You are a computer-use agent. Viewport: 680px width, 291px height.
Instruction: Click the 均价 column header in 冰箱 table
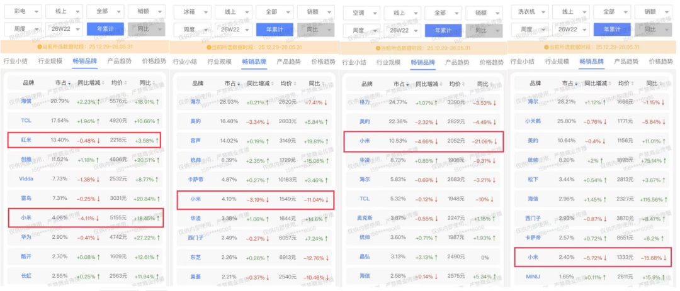click(288, 83)
